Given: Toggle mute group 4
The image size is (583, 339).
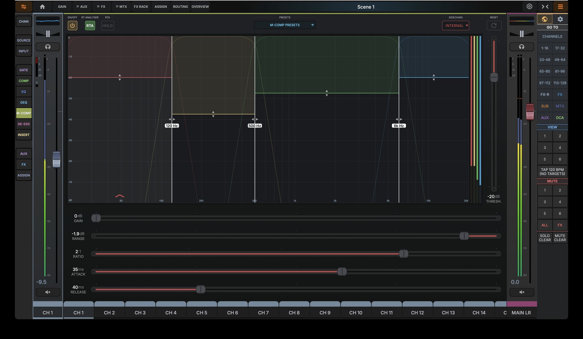Looking at the screenshot, I should [560, 202].
